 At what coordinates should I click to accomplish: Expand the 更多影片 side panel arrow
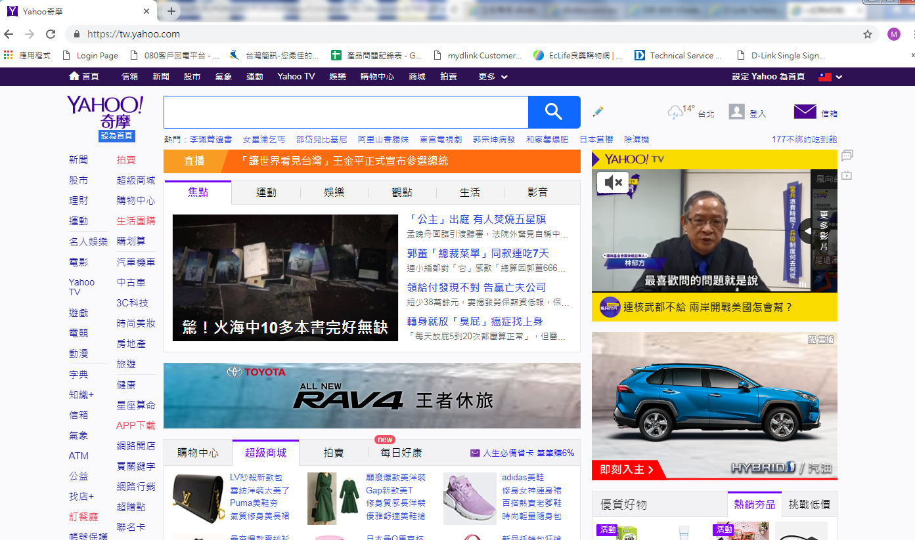pos(809,231)
